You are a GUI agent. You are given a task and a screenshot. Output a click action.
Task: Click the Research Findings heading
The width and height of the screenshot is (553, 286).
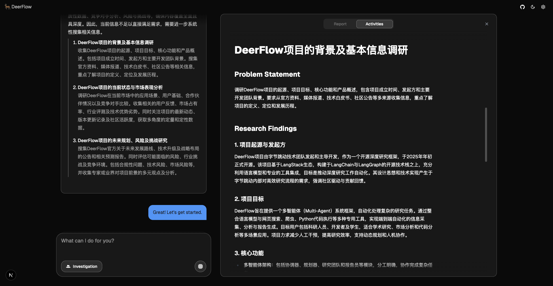tap(265, 129)
